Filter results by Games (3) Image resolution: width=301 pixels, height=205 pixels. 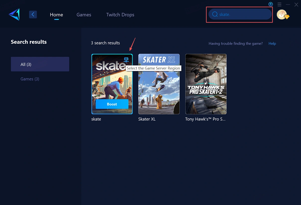point(30,79)
